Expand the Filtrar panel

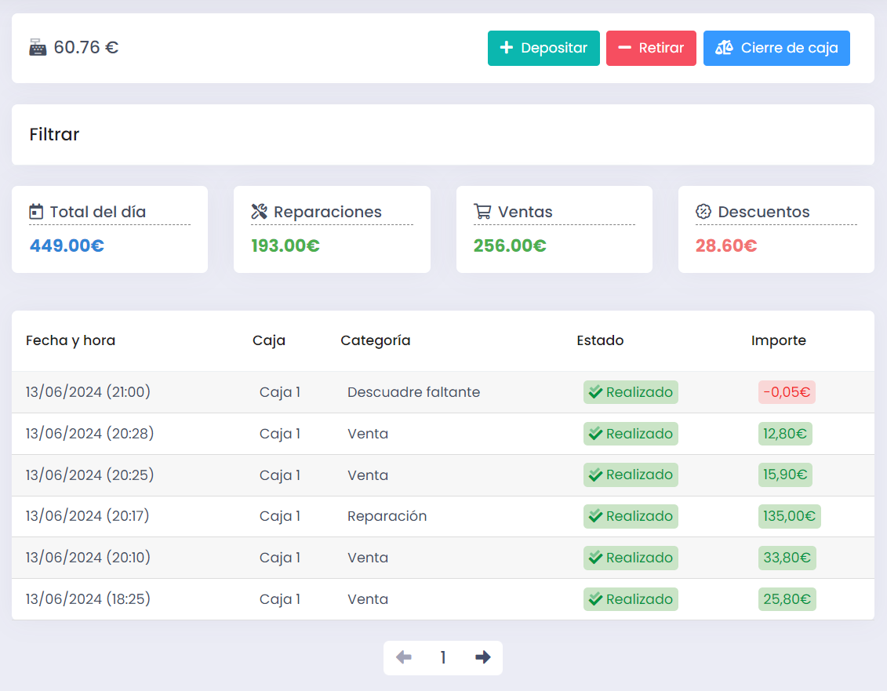tap(55, 134)
